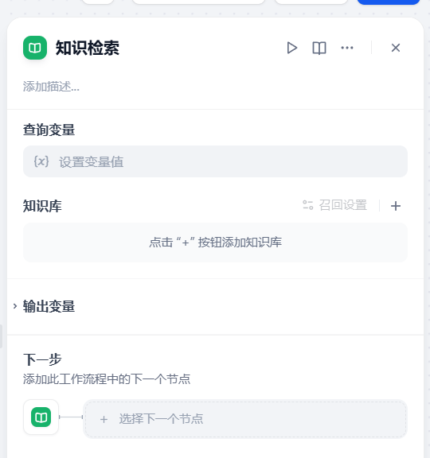Click the green node icon under 下一步
The image size is (430, 458).
tap(41, 417)
